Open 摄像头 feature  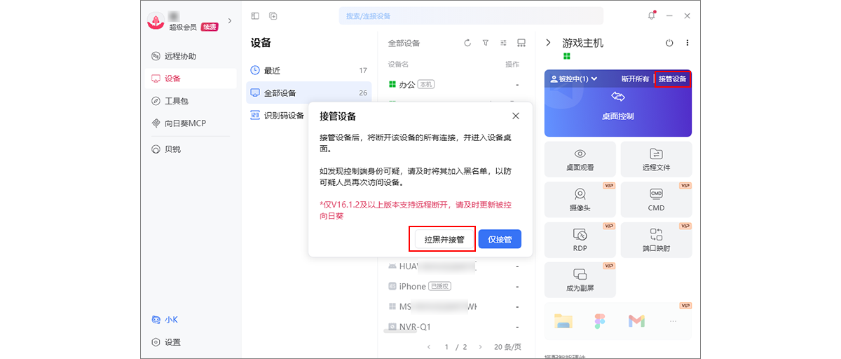pyautogui.click(x=580, y=199)
